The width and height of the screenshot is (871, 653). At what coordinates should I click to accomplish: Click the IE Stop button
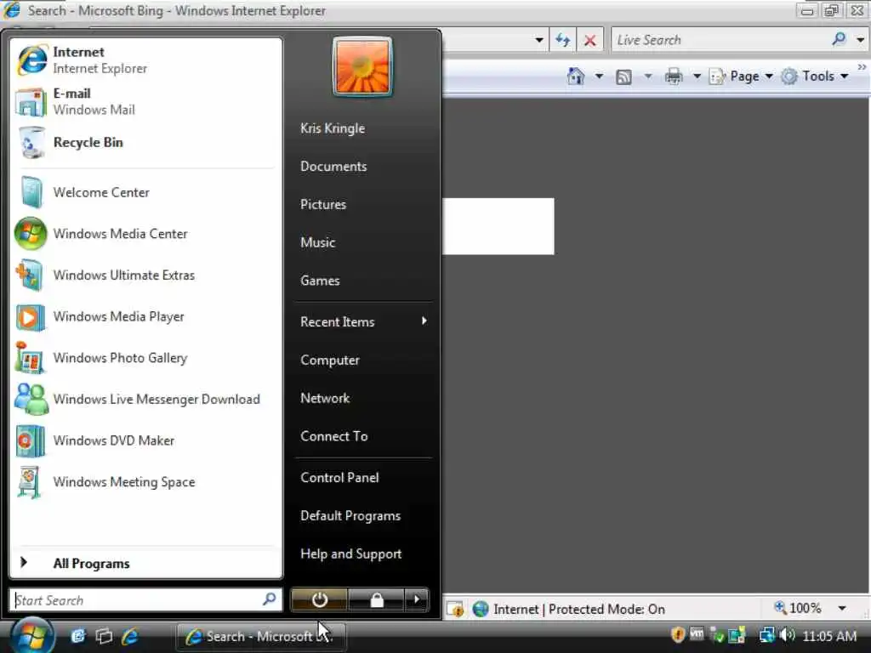tap(590, 40)
